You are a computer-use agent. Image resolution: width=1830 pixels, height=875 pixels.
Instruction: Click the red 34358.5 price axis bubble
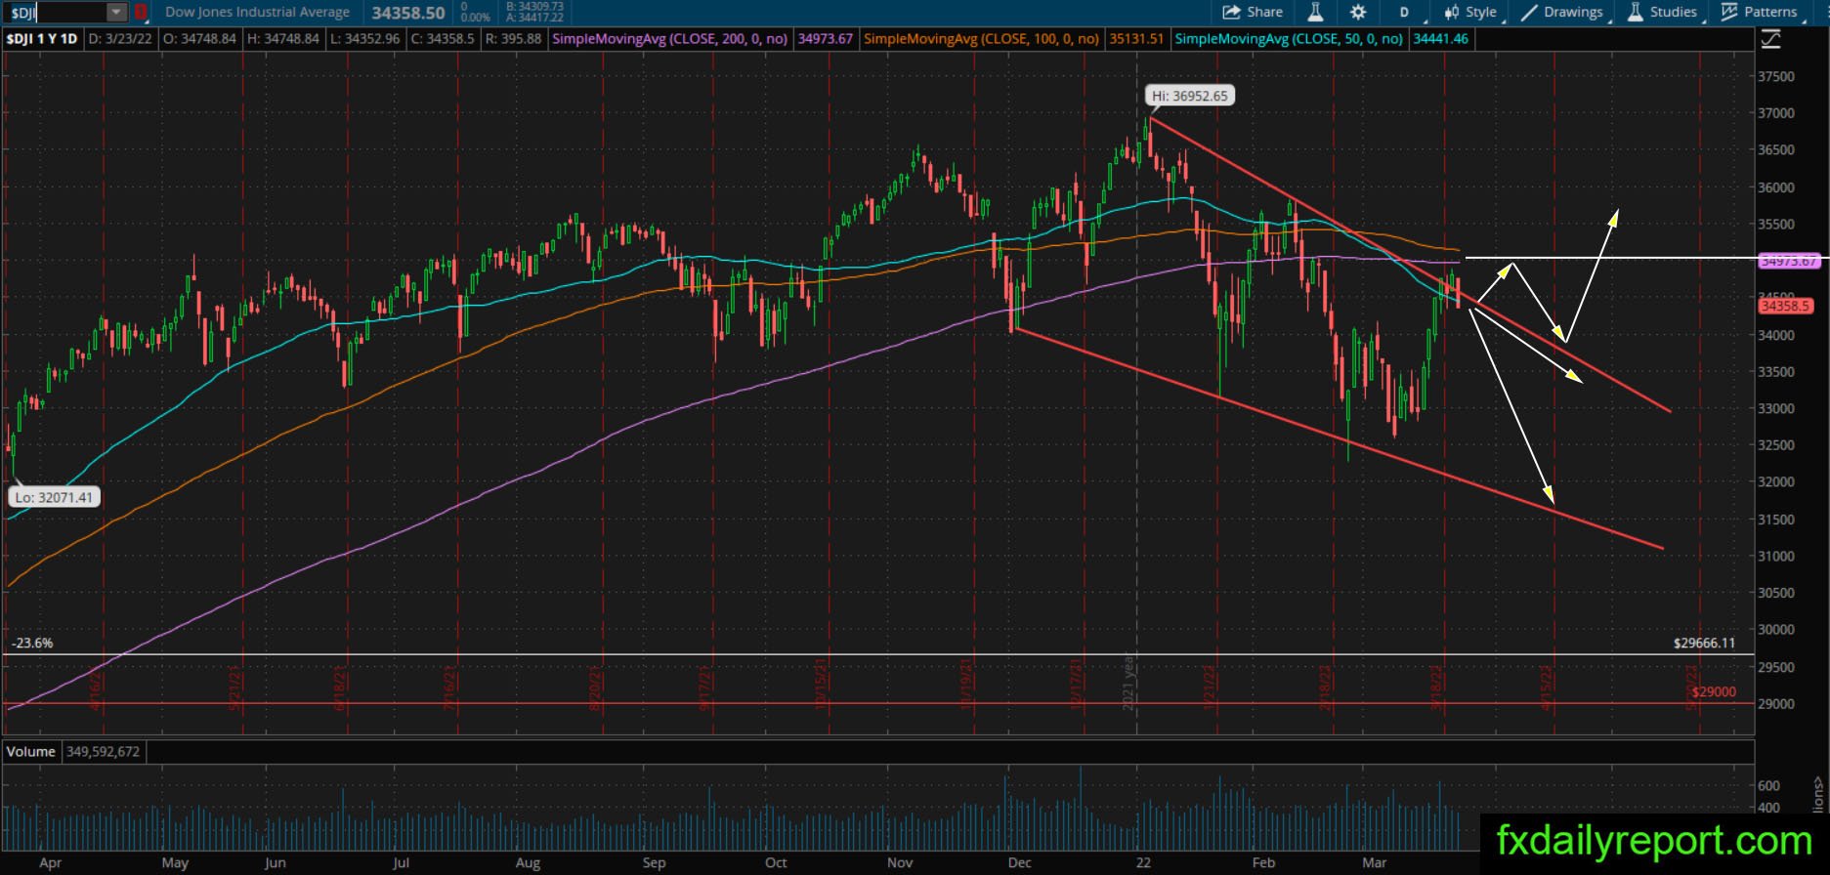[x=1786, y=306]
